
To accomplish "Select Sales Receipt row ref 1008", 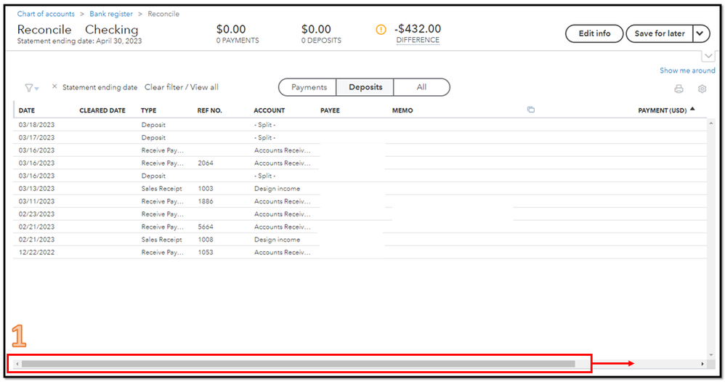I will click(x=360, y=240).
